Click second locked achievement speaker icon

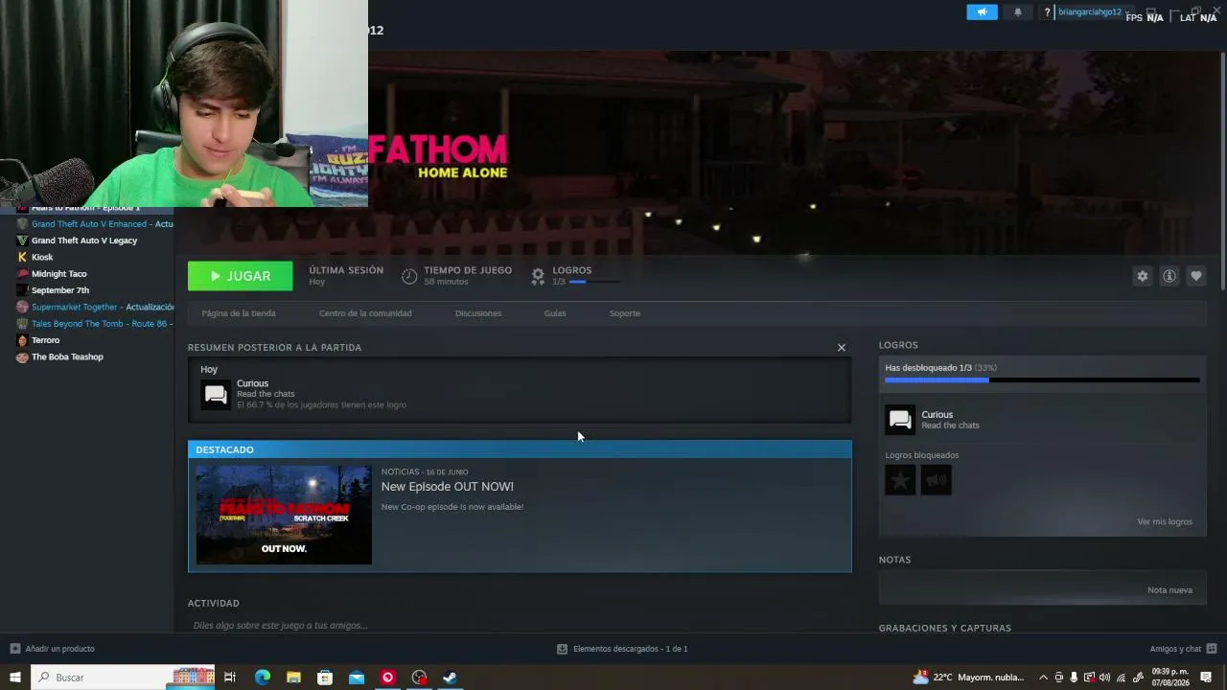tap(937, 480)
